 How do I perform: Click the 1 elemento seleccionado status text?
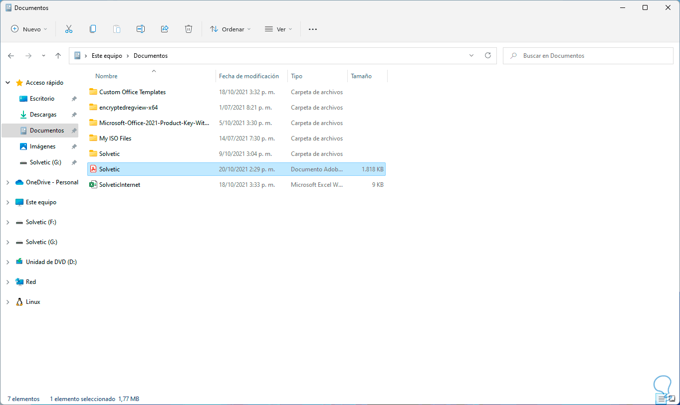click(82, 399)
